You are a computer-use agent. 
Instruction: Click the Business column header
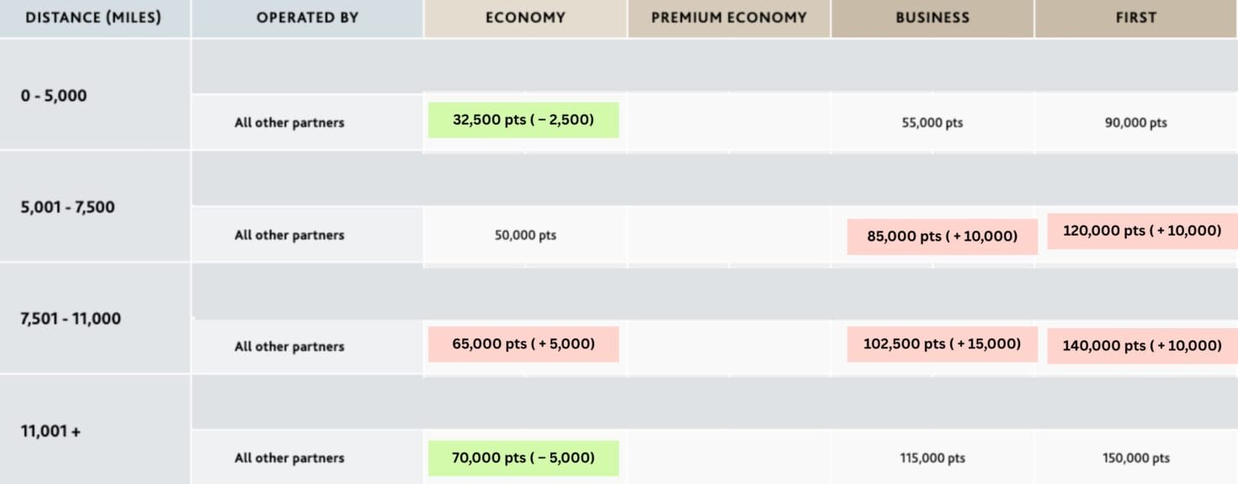932,18
